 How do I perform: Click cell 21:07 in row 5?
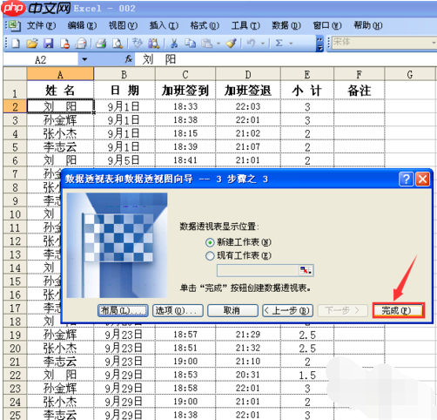coord(248,146)
